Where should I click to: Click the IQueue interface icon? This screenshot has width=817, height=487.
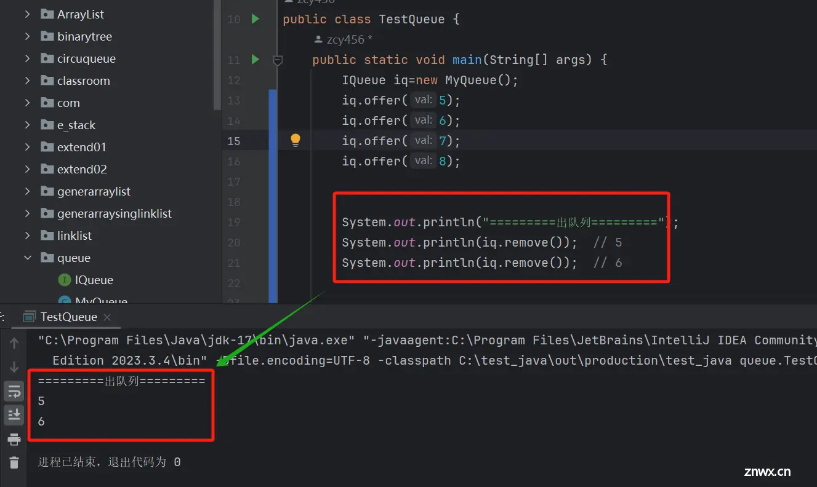(x=64, y=280)
